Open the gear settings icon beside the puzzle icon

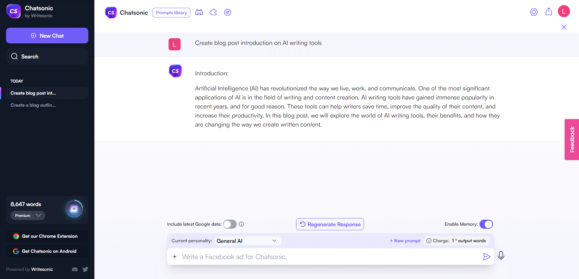(x=228, y=12)
